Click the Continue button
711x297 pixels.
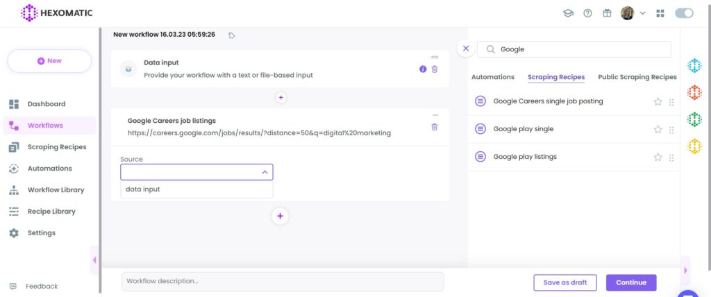coord(631,282)
